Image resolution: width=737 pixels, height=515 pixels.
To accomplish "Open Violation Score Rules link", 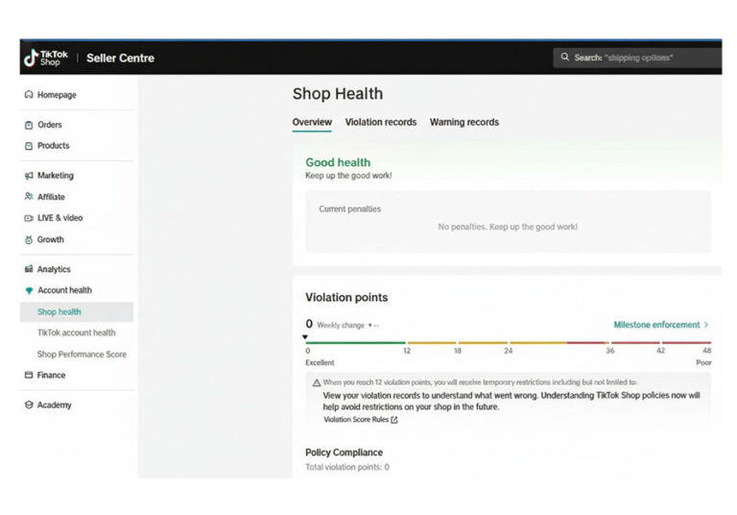I will 360,420.
